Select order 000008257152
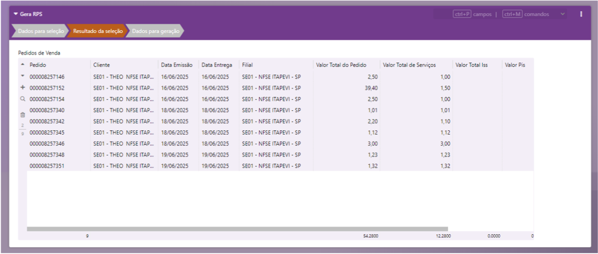598x254 pixels. (x=47, y=88)
